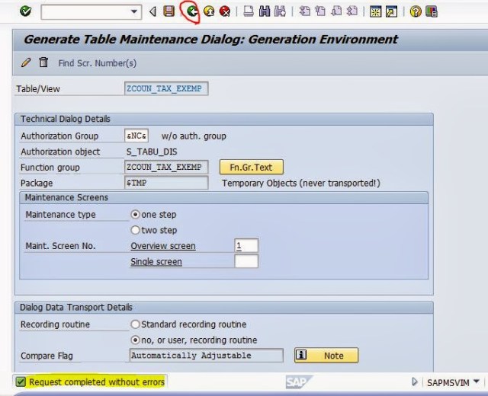Go to Next Page icon
This screenshot has height=396, width=488.
336,11
